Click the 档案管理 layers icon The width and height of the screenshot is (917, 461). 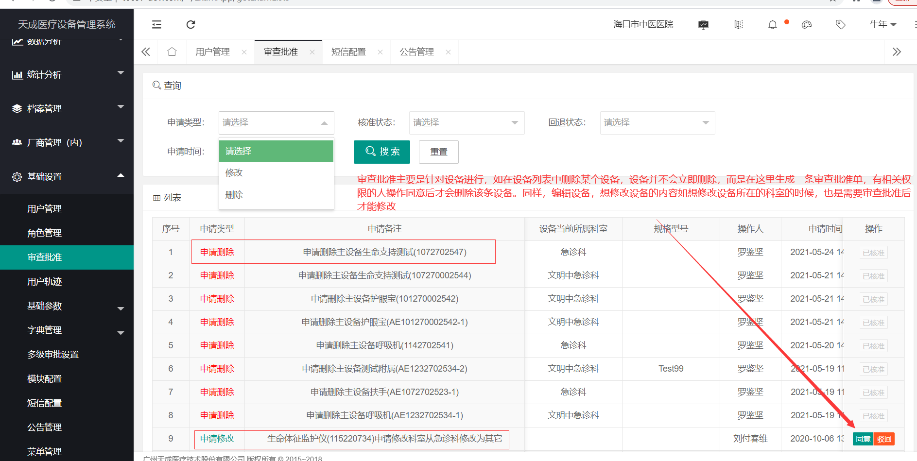coord(17,108)
